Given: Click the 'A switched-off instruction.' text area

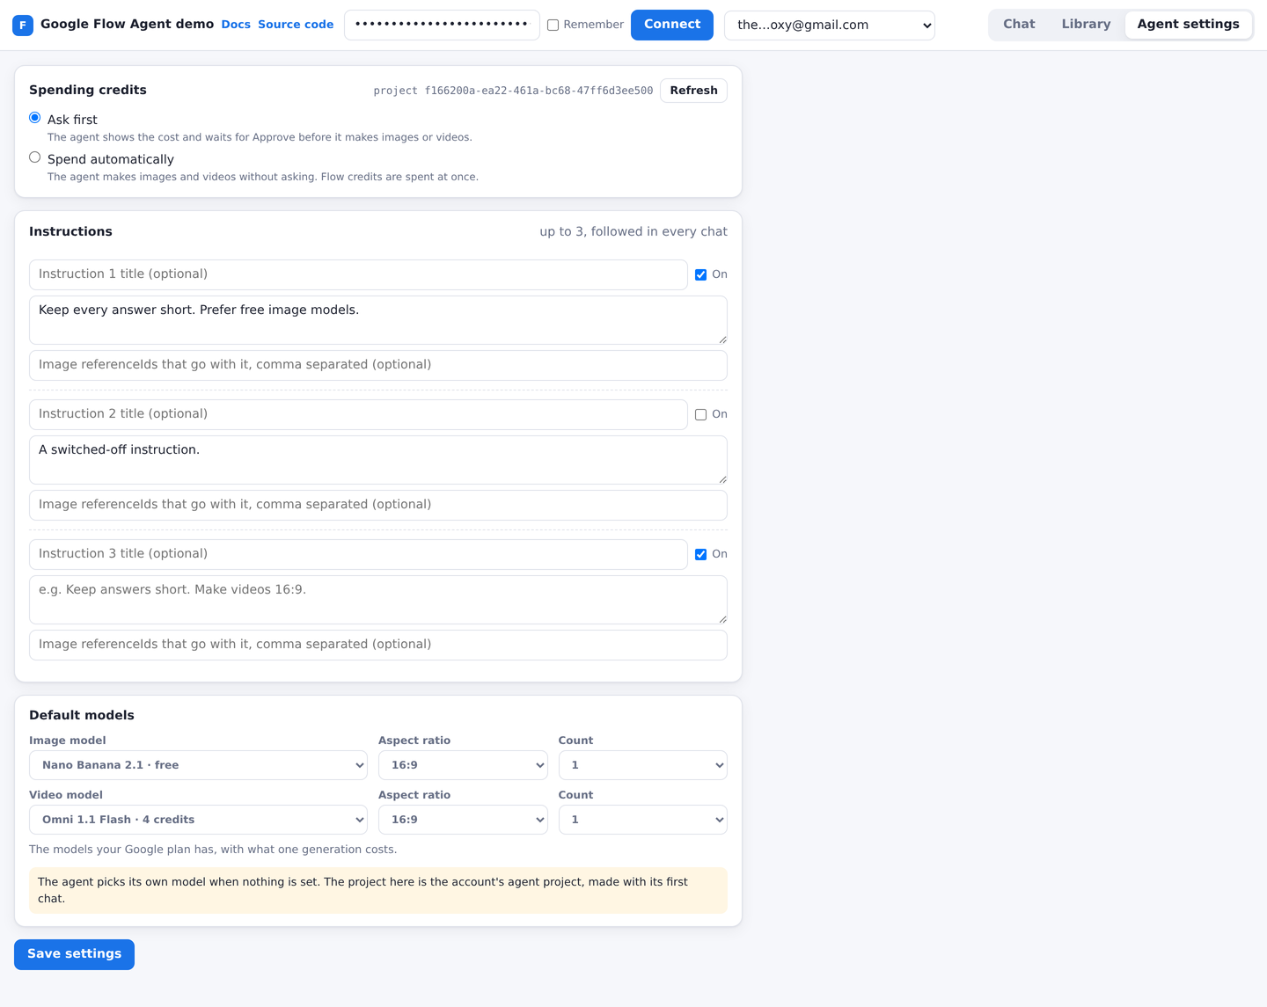Looking at the screenshot, I should (x=378, y=460).
